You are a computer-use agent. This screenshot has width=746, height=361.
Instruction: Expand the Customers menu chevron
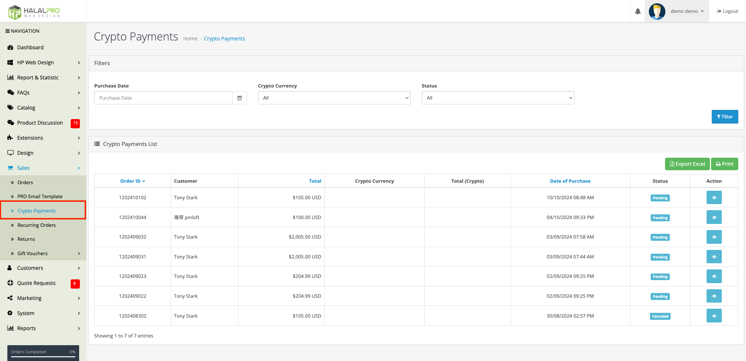[x=79, y=268]
